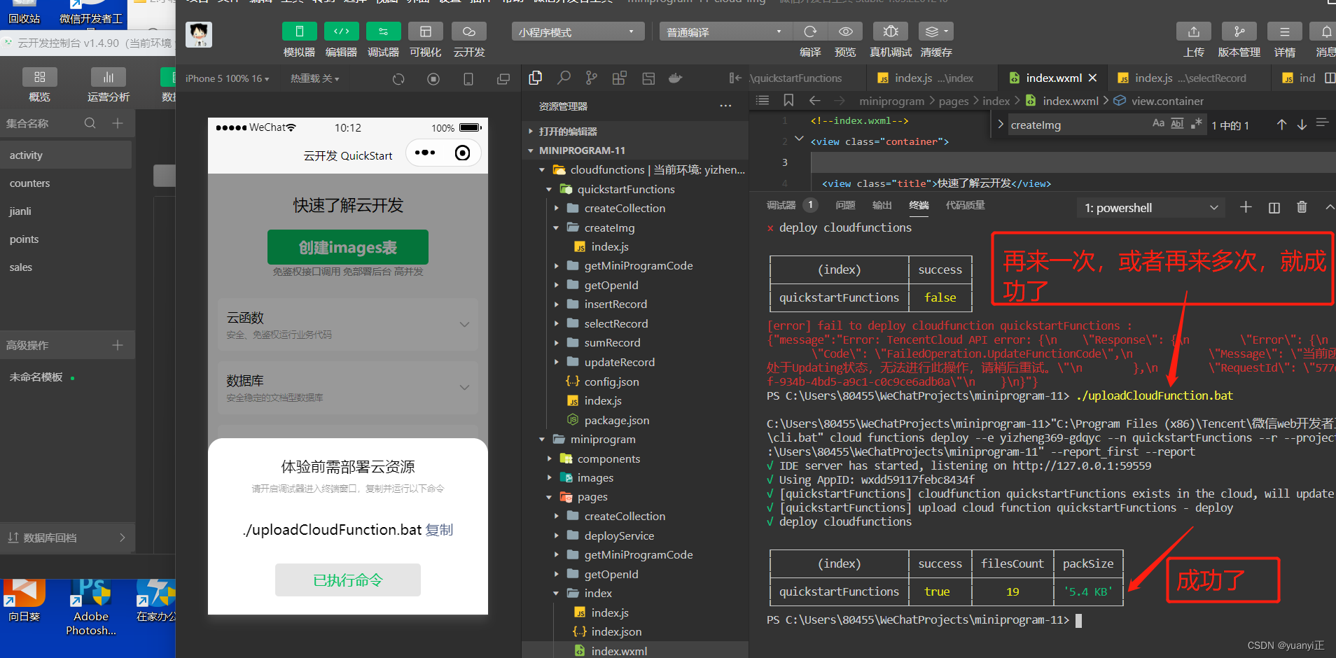Split the terminal panel
The image size is (1336, 658).
1274,207
